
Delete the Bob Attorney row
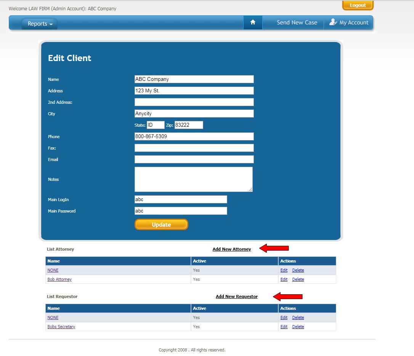(x=298, y=279)
